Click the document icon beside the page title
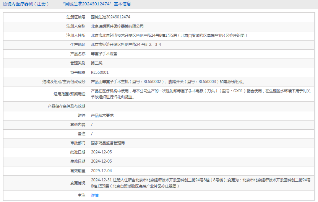 (5, 4)
